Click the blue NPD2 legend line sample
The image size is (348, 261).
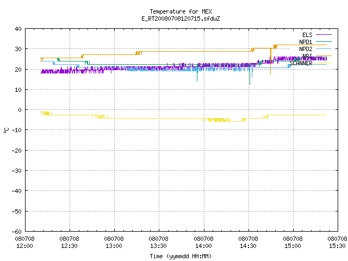click(324, 48)
